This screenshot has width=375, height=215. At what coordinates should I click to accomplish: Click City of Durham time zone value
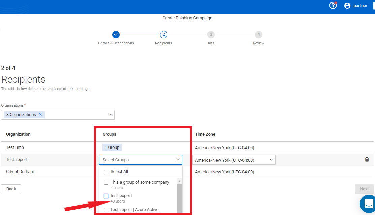[x=224, y=172]
